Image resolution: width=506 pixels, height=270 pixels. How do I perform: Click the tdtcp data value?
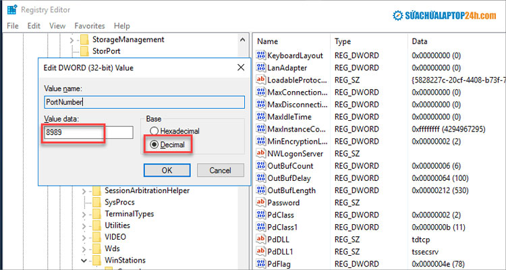pos(422,240)
